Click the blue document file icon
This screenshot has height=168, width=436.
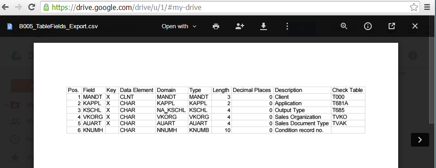pyautogui.click(x=10, y=26)
